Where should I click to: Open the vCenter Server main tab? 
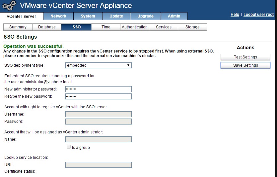point(22,17)
